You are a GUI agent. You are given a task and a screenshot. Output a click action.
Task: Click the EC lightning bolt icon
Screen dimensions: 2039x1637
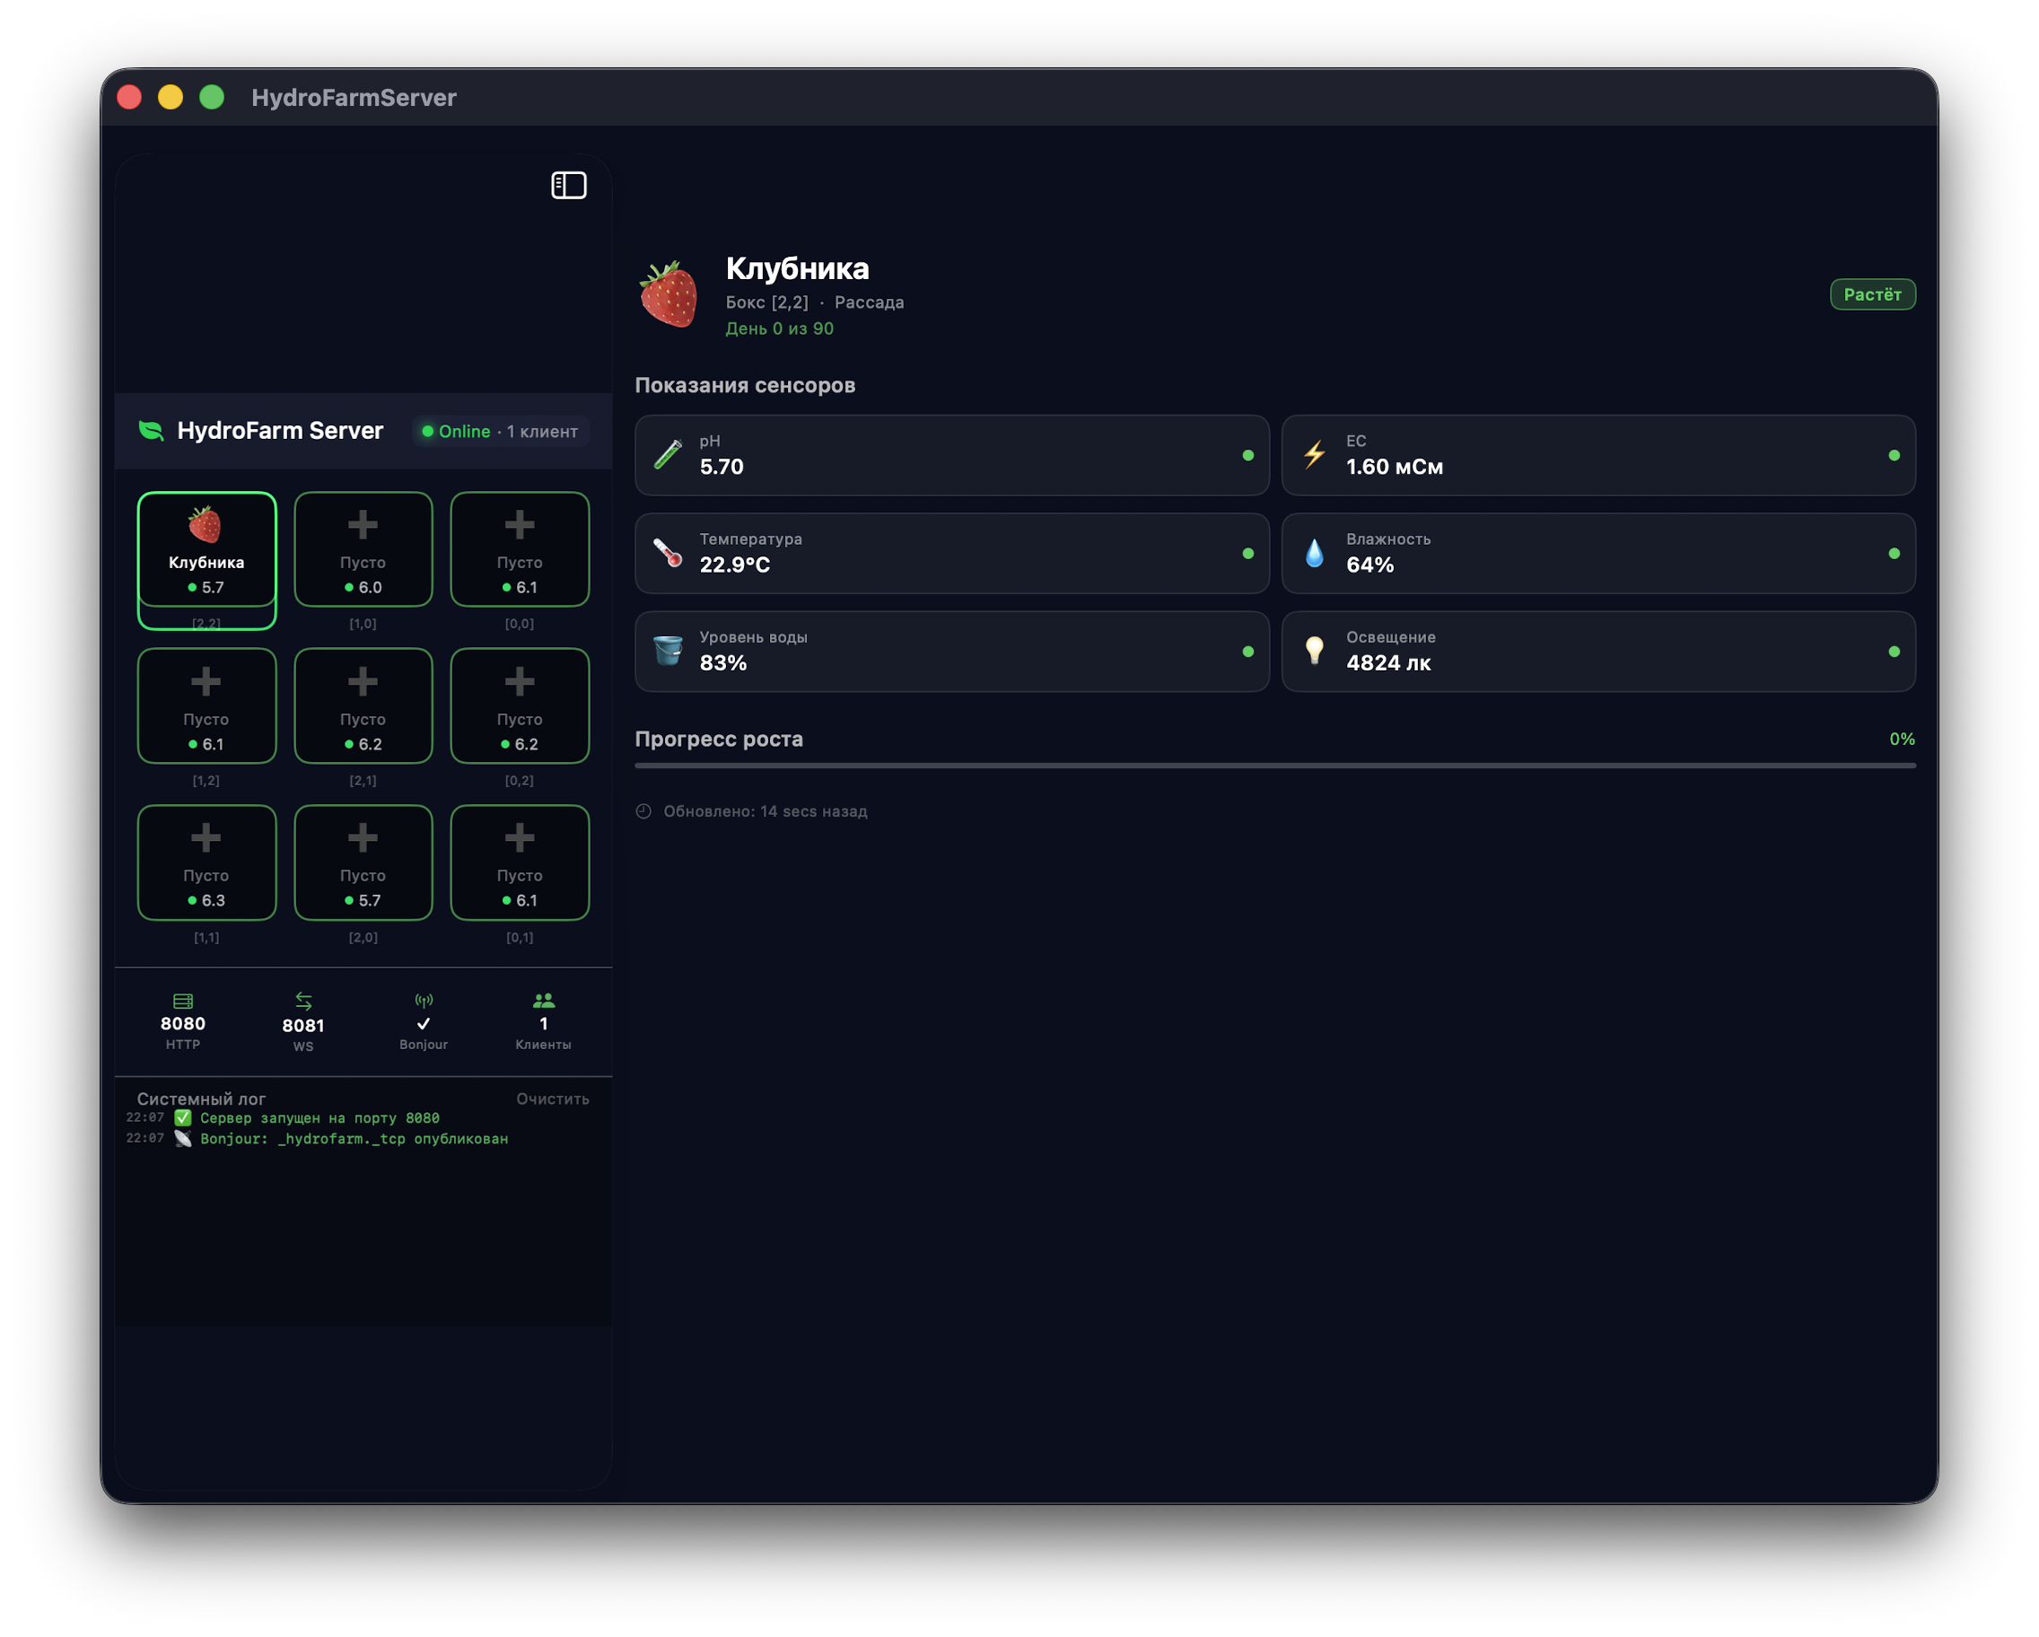pyautogui.click(x=1314, y=455)
